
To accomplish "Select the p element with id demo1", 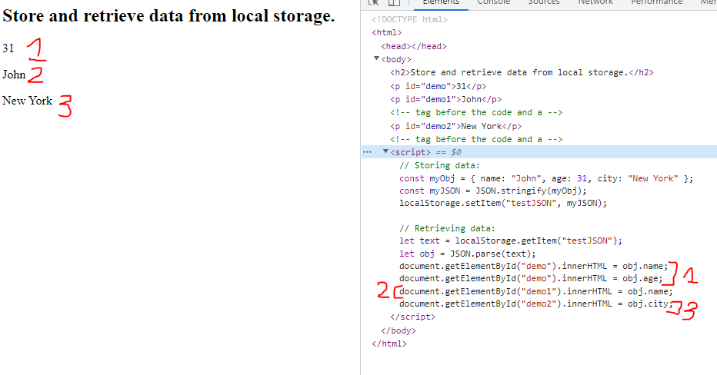I will tap(445, 99).
